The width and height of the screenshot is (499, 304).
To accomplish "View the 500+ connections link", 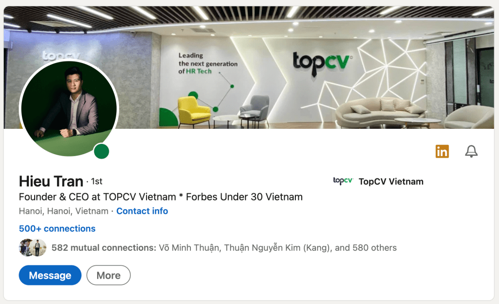I will point(57,229).
